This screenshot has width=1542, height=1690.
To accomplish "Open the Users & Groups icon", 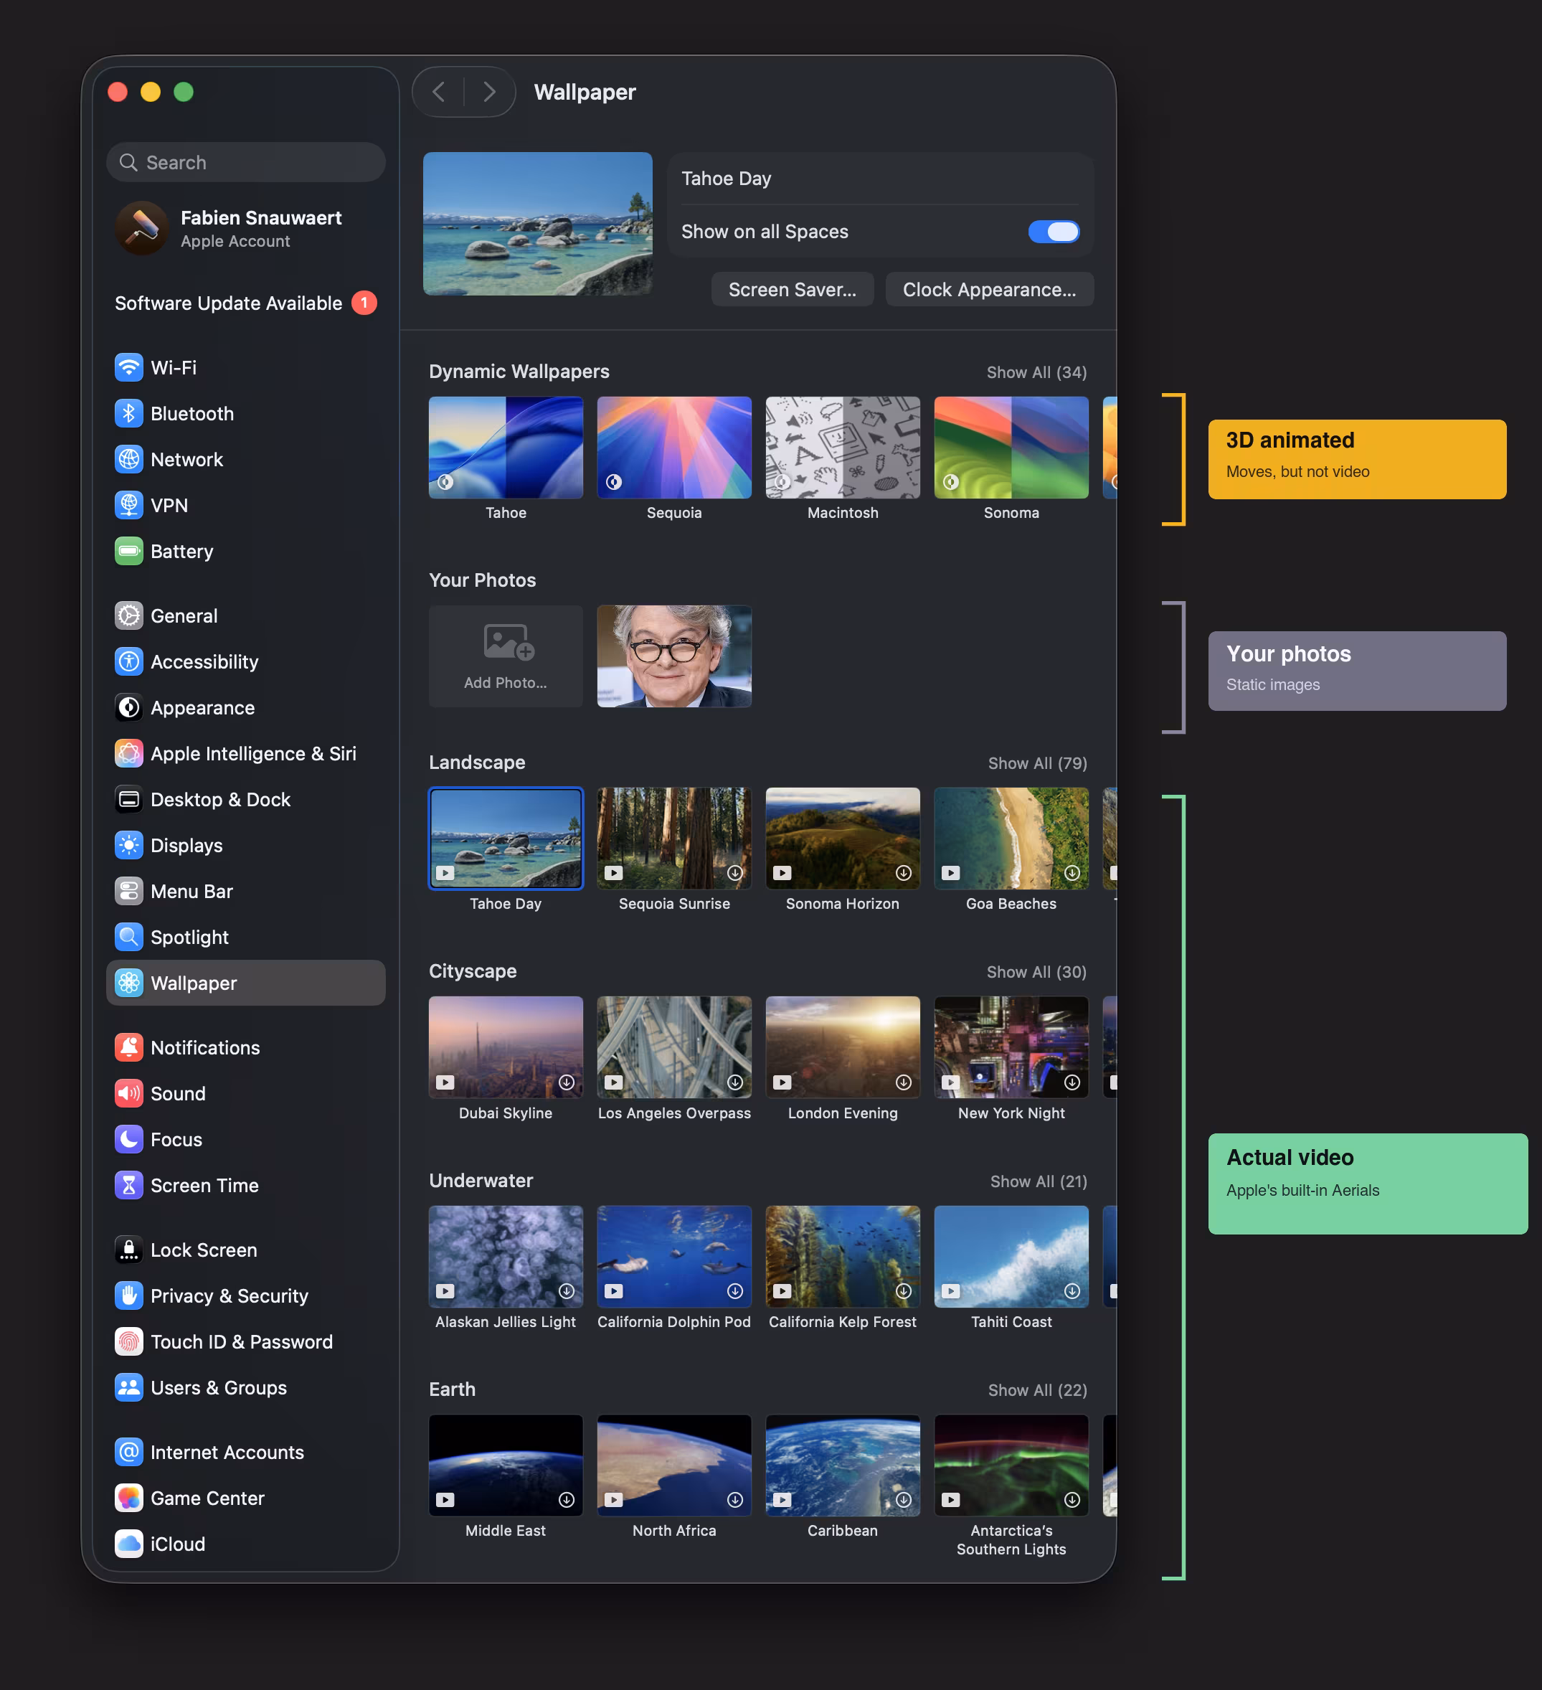I will tap(128, 1388).
